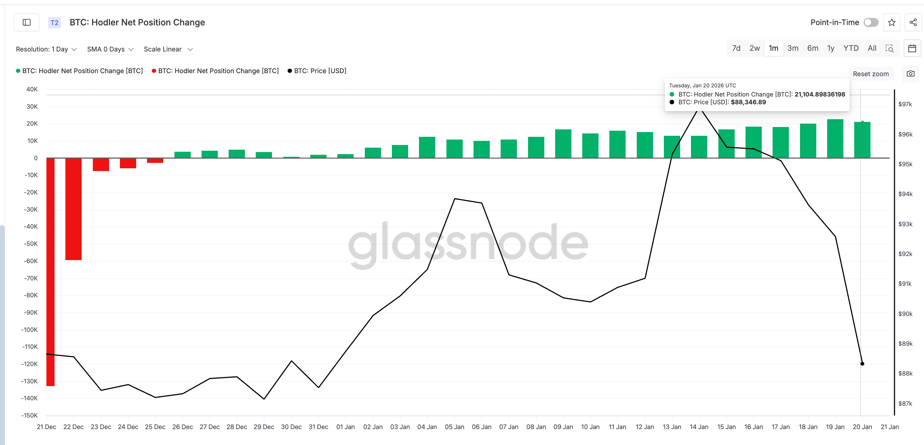Click the T2 tier badge
Viewport: 924px width, 445px height.
coord(55,23)
